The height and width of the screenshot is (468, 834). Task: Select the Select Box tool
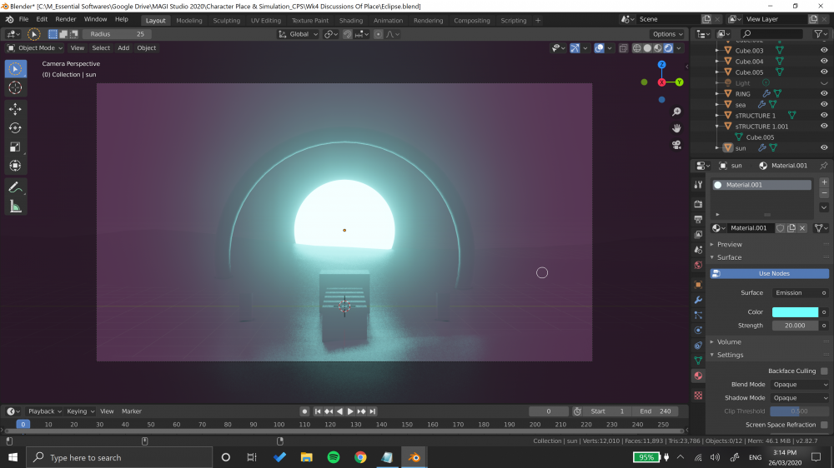15,68
